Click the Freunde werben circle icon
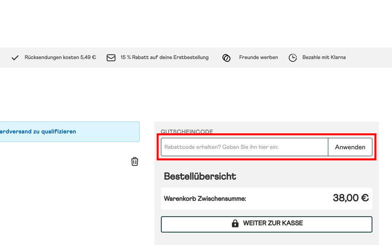This screenshot has height=245, width=392. click(x=226, y=58)
